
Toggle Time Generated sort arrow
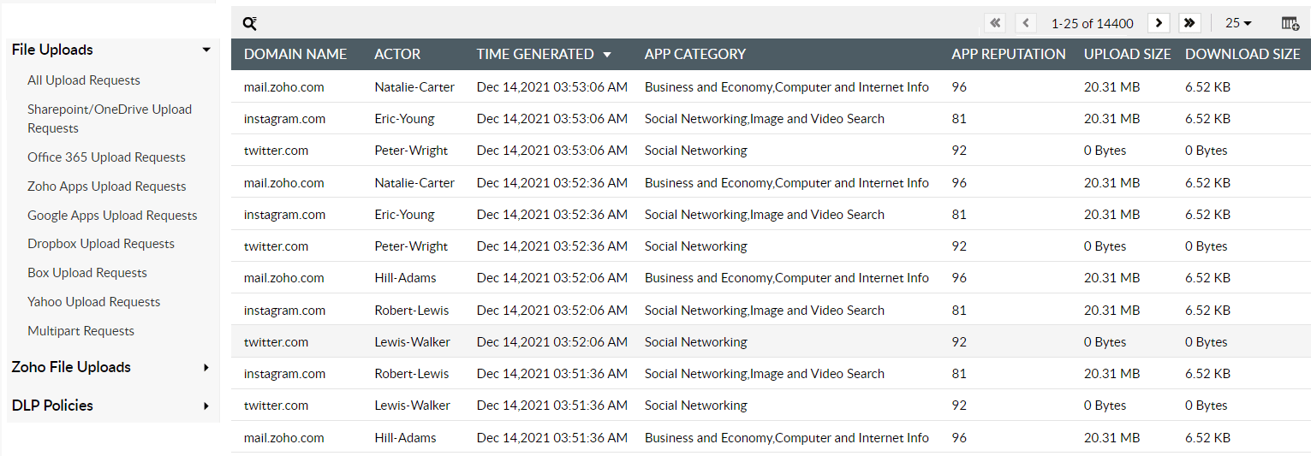(x=607, y=55)
